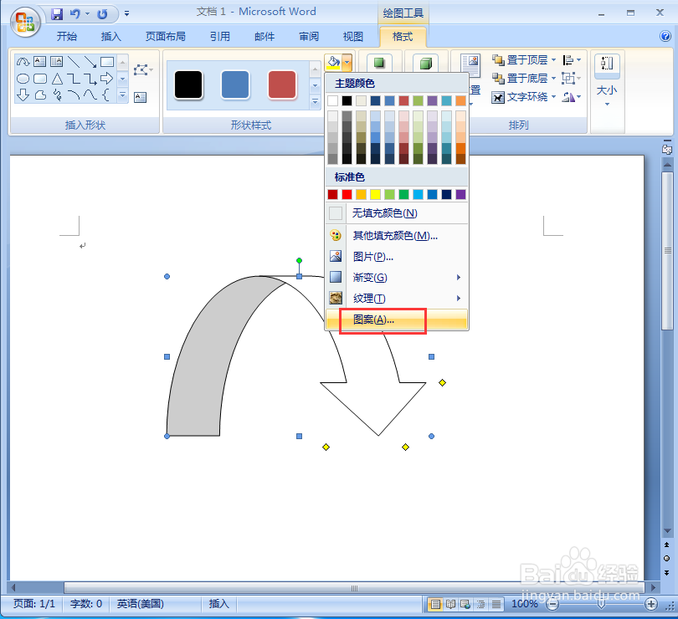Open the Home tab (开始)
The width and height of the screenshot is (678, 619).
(x=67, y=37)
